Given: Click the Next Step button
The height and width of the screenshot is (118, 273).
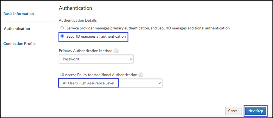Looking at the screenshot, I should 255,111.
